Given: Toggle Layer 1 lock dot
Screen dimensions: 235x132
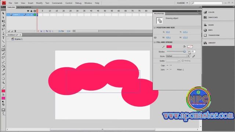Looking at the screenshot, I should tap(31, 15).
